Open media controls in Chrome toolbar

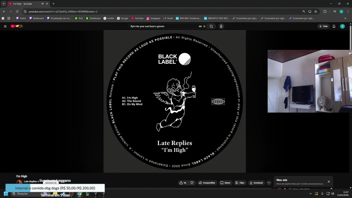point(335,12)
